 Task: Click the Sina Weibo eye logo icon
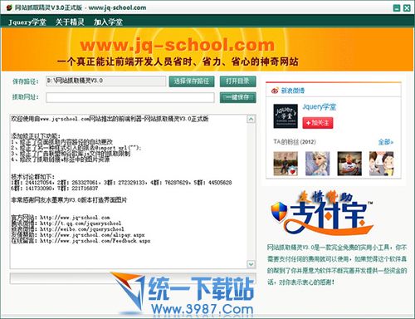275,91
